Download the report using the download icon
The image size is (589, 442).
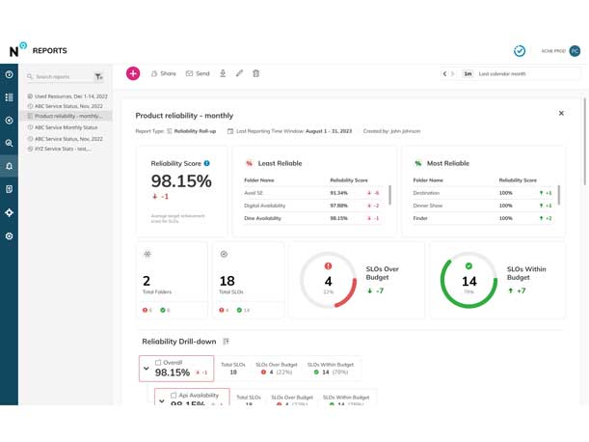click(x=223, y=73)
